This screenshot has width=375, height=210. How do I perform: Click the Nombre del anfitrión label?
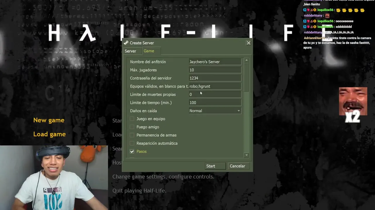pos(148,62)
